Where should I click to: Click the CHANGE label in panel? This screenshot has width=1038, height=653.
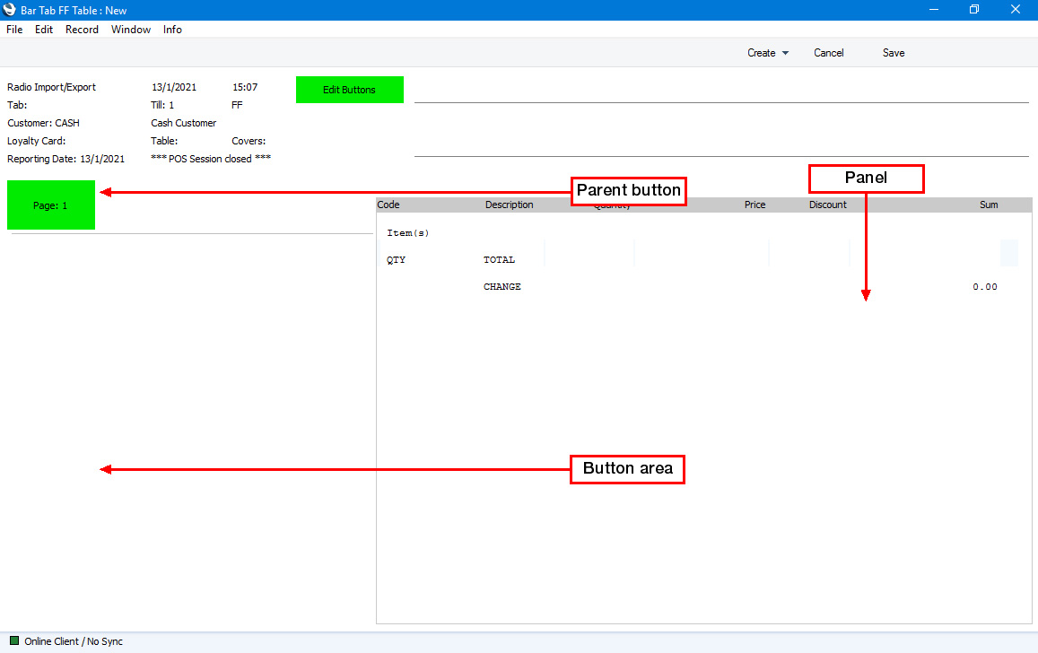(x=502, y=286)
